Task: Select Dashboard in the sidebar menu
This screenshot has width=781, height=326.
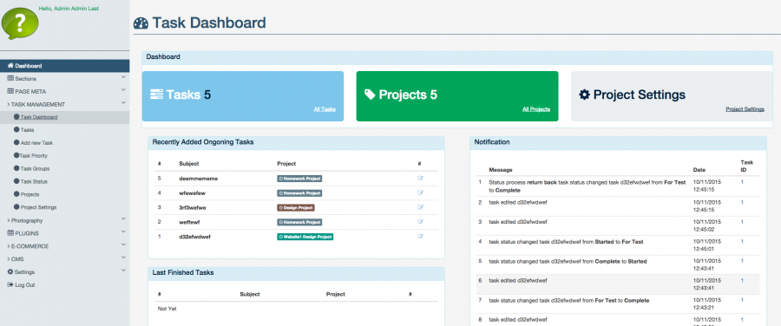Action: [65, 66]
